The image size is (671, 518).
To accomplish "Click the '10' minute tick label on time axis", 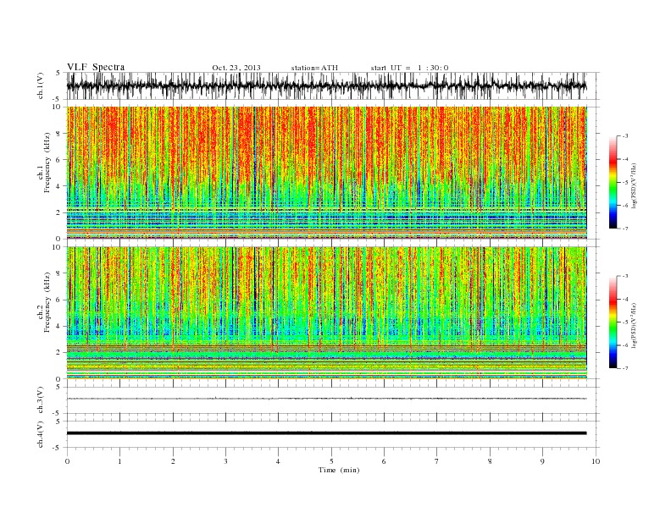I will [x=596, y=461].
